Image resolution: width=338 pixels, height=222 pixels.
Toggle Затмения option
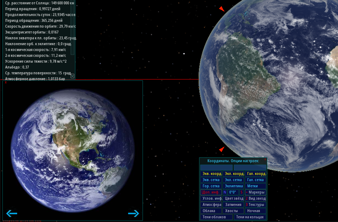(233, 205)
